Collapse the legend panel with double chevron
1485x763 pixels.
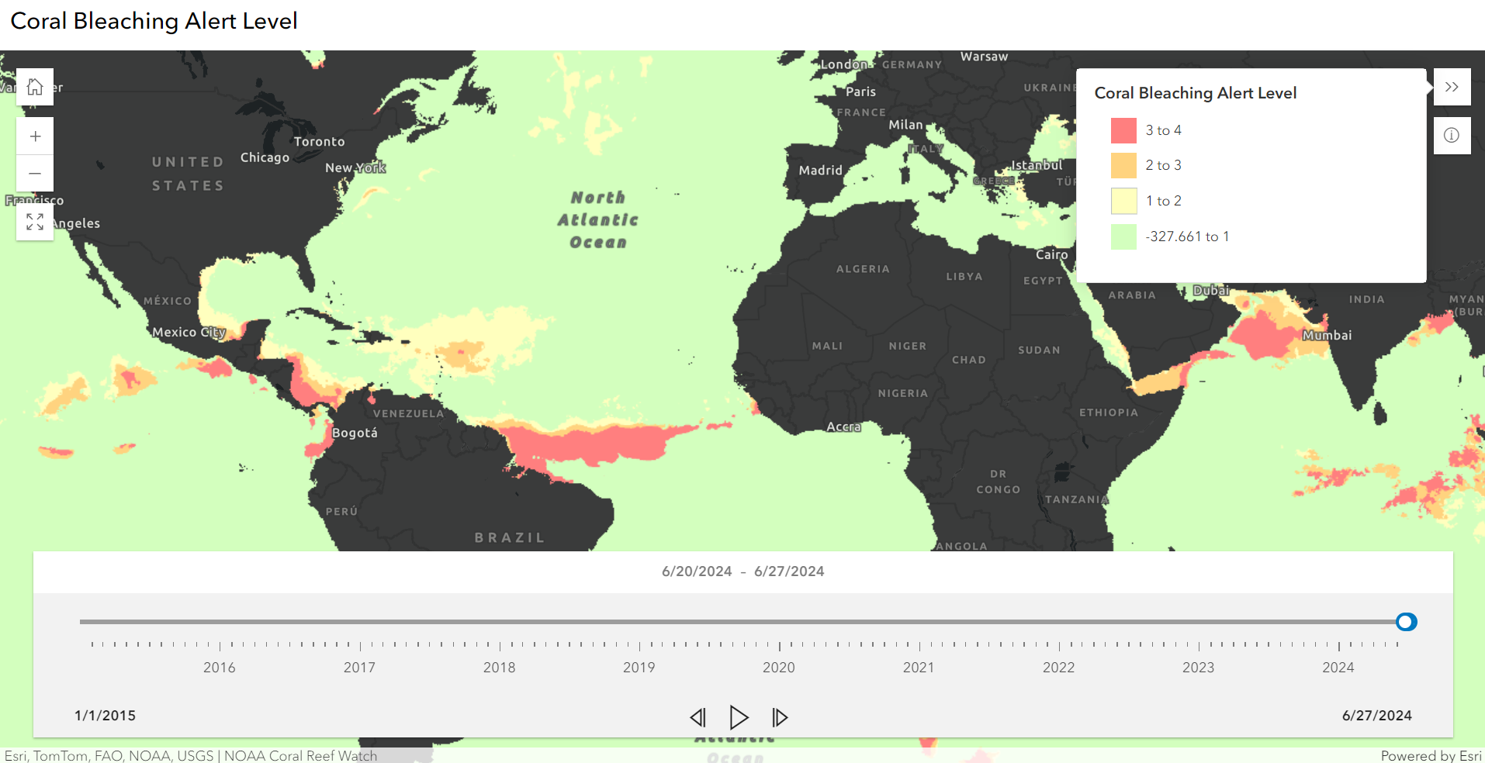pos(1452,87)
